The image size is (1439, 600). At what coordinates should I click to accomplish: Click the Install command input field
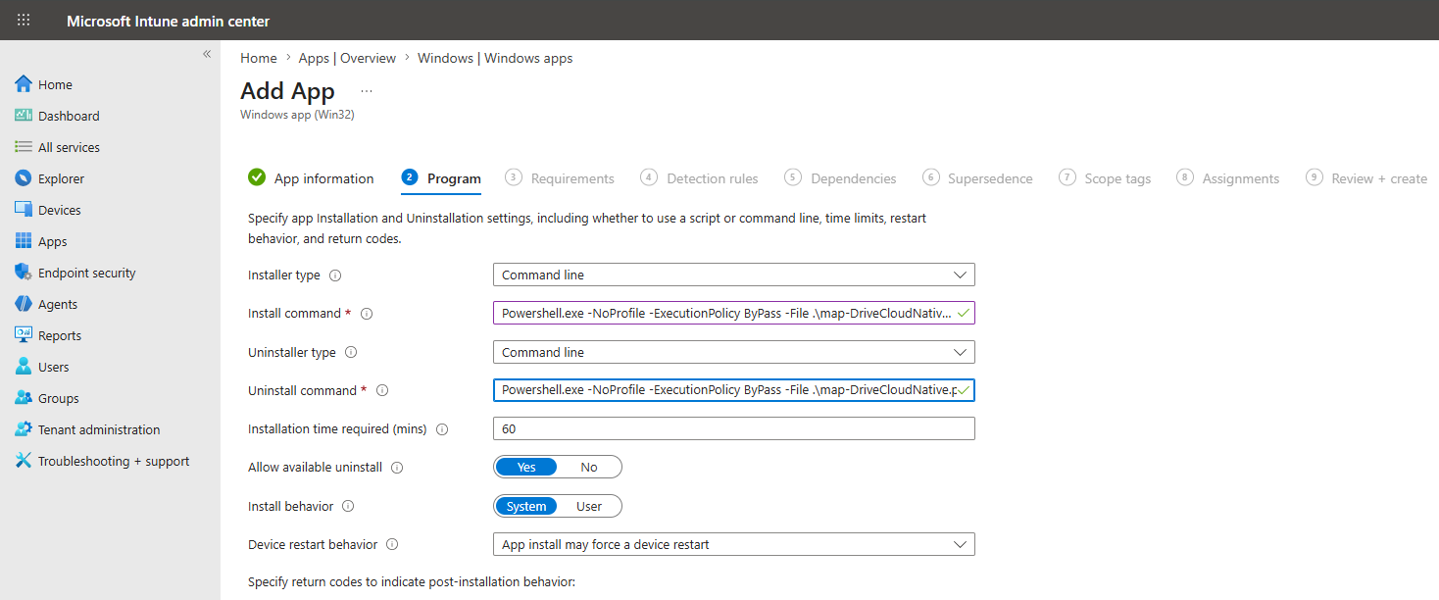coord(734,313)
